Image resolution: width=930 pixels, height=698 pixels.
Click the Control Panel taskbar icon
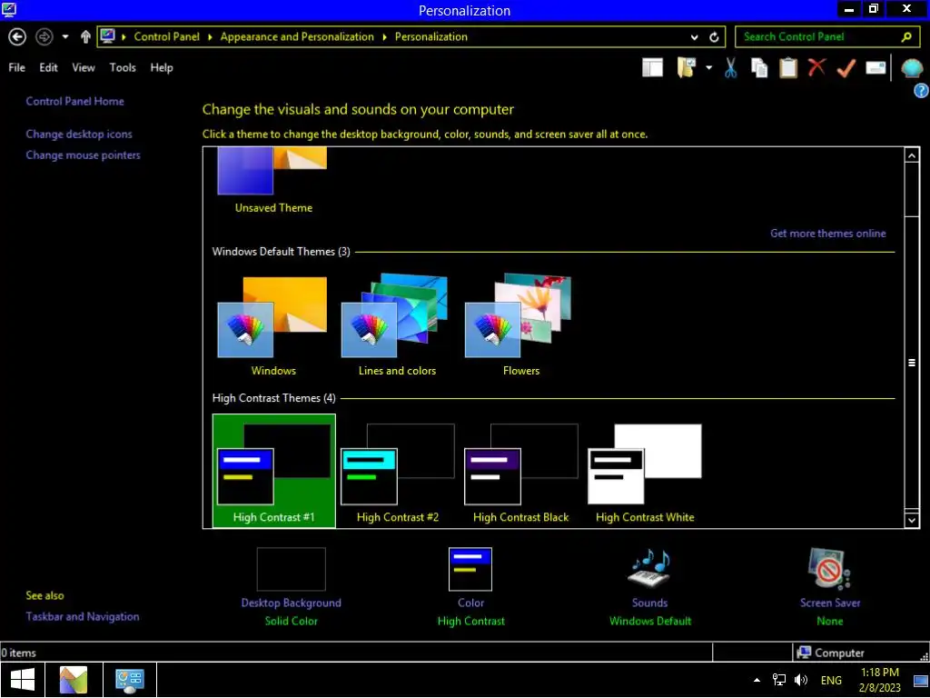pos(130,680)
